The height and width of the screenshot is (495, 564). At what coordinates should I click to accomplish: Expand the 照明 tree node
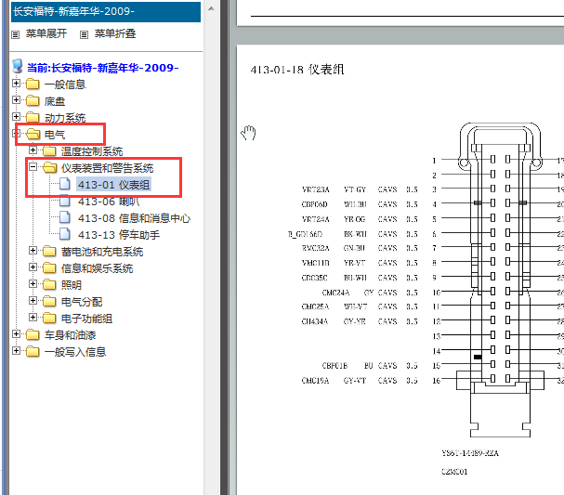click(33, 283)
